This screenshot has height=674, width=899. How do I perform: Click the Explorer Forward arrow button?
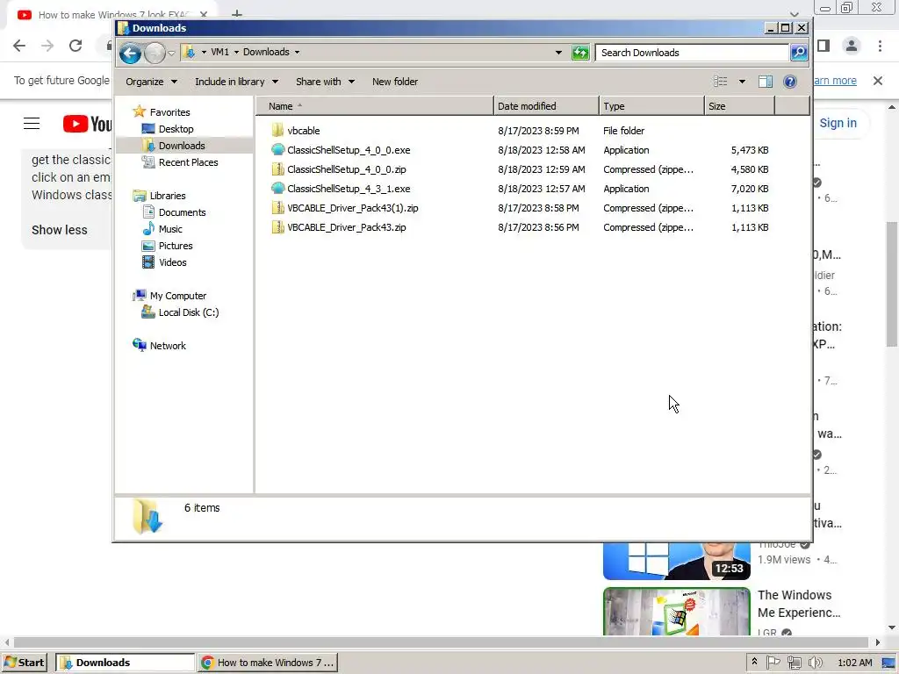click(x=155, y=54)
